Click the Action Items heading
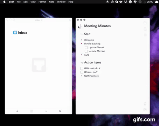This screenshot has width=159, height=126. tap(92, 62)
